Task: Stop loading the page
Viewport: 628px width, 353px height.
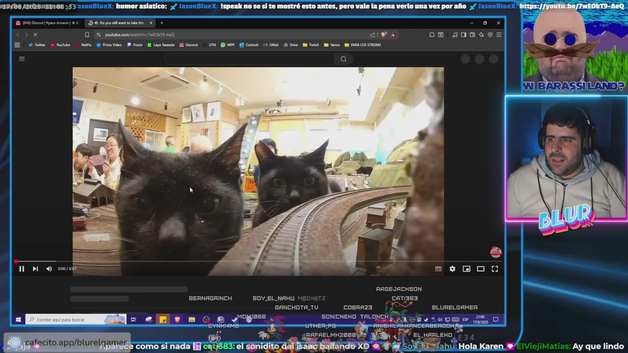Action: 35,35
